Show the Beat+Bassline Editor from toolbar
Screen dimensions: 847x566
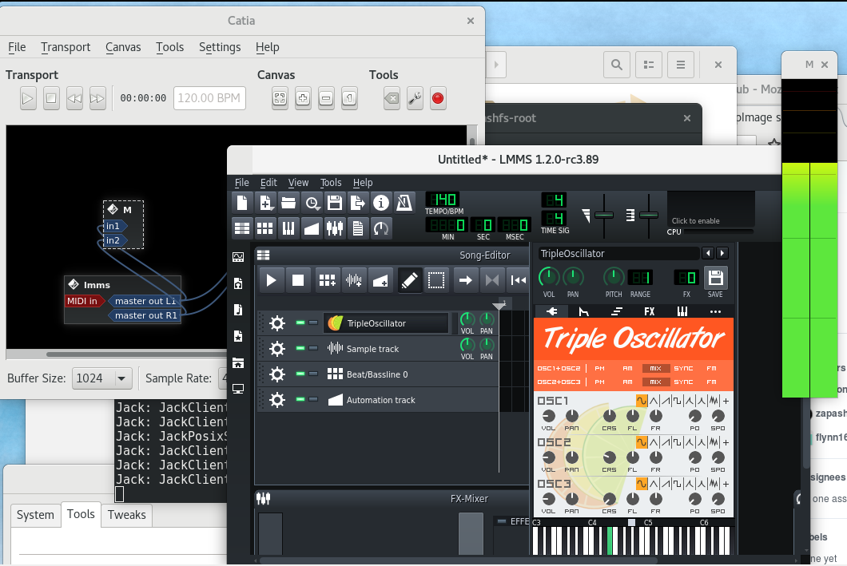pyautogui.click(x=265, y=228)
